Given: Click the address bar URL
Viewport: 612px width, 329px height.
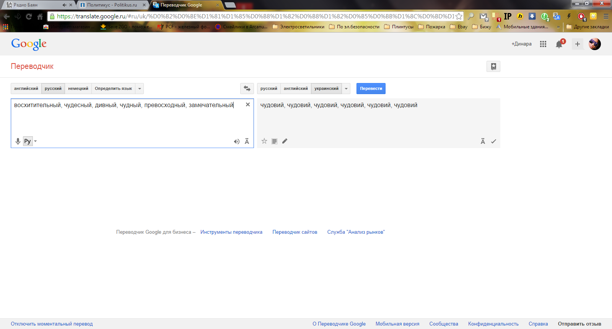Looking at the screenshot, I should pos(255,16).
